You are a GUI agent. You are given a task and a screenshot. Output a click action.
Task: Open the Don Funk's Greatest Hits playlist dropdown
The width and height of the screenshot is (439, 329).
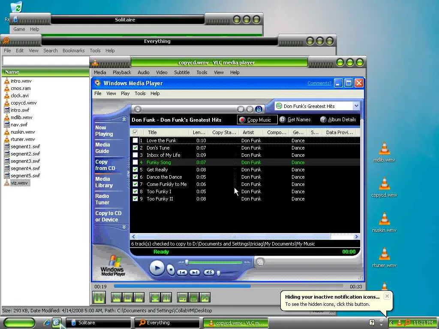click(x=356, y=106)
